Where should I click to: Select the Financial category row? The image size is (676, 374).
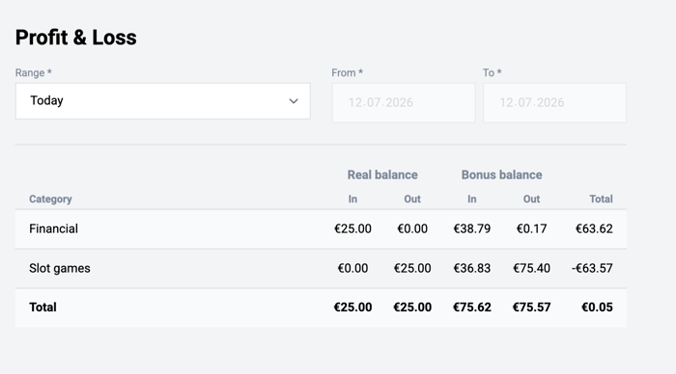(x=321, y=229)
